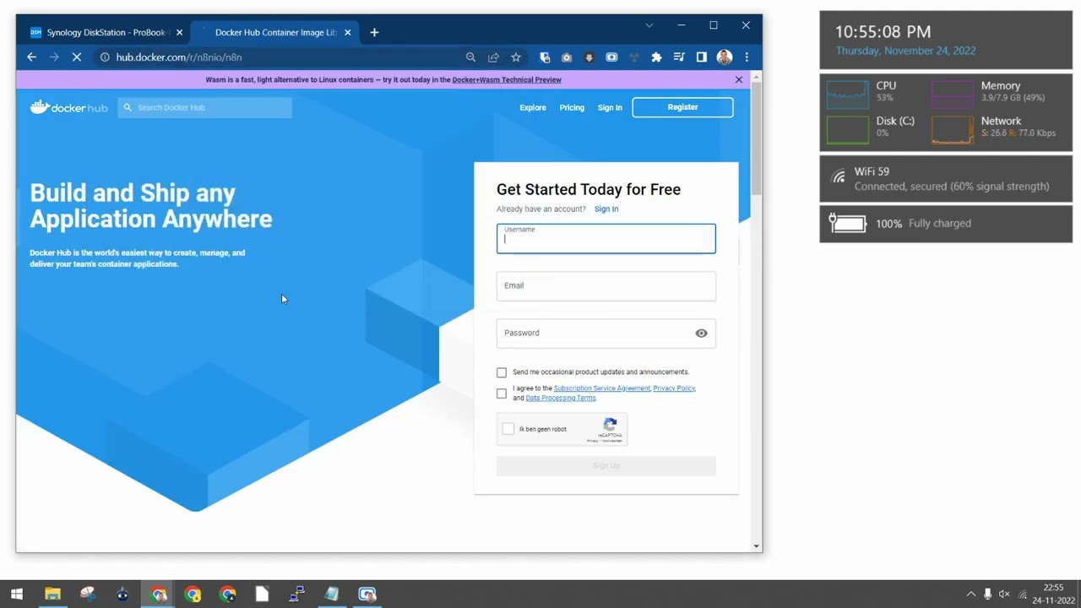Tick the reCAPTCHA 'Ik ben geen robot' checkbox

508,429
